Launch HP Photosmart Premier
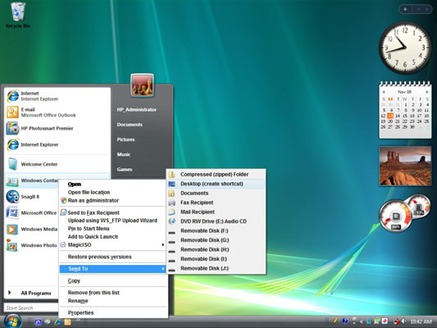 [57, 129]
